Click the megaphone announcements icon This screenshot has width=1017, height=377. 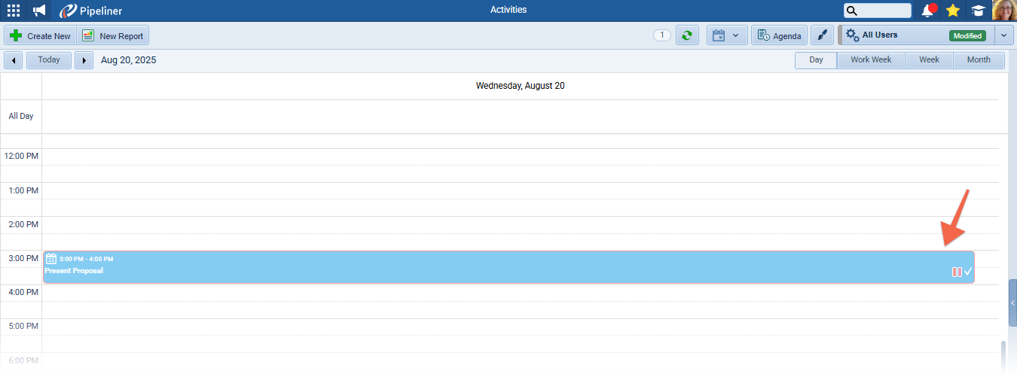coord(40,11)
